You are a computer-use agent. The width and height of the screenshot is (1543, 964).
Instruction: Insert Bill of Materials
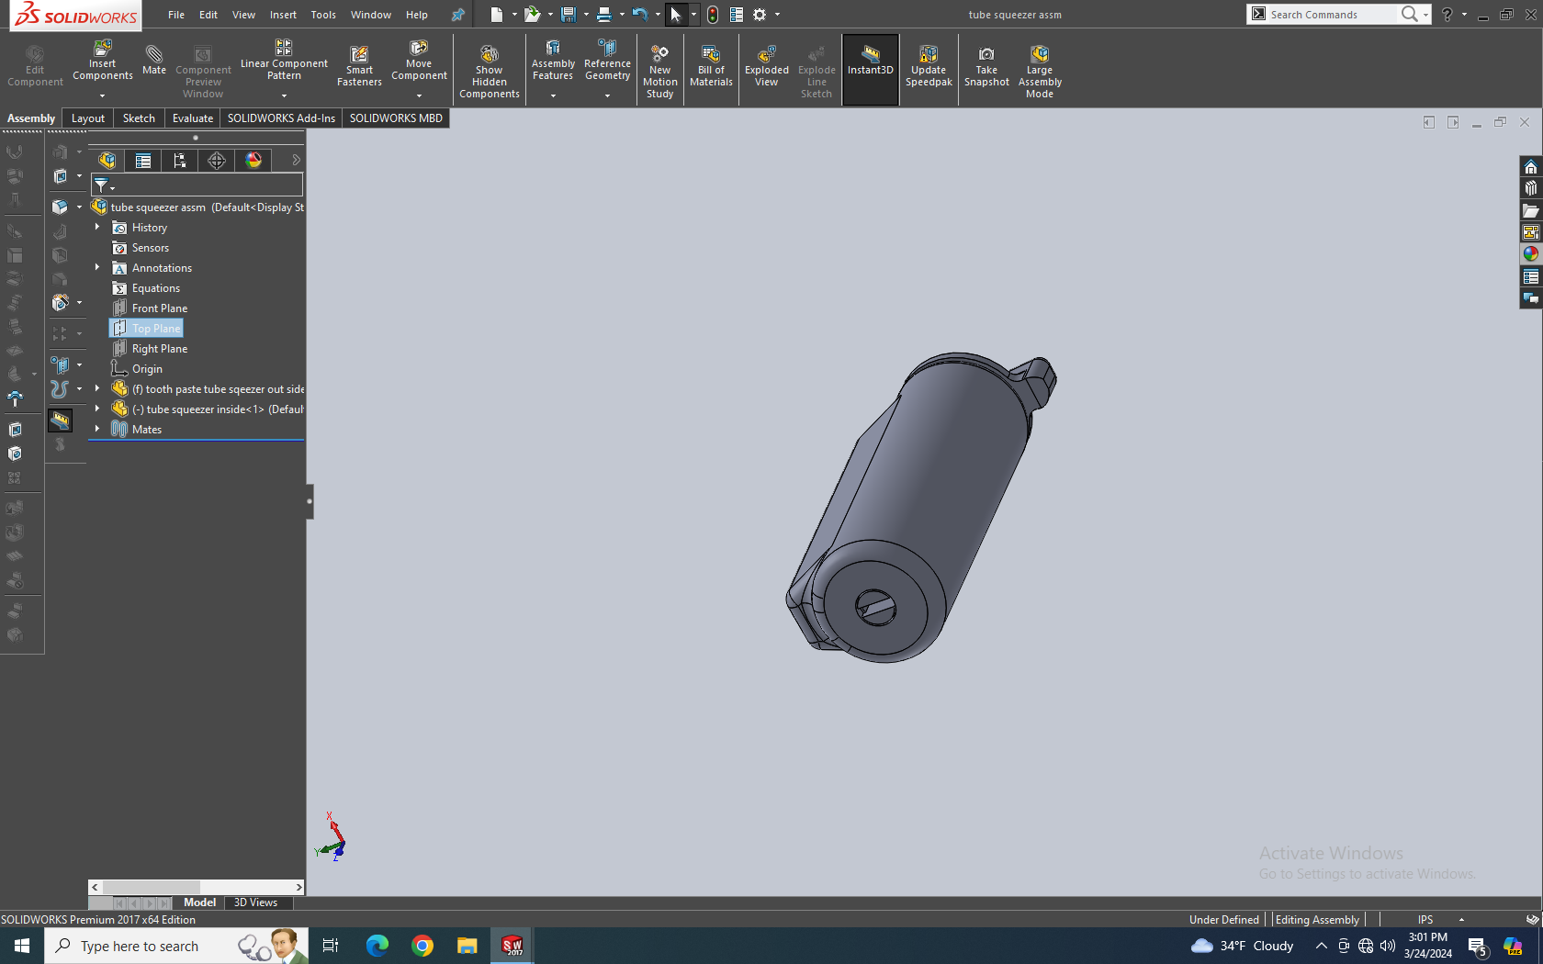click(x=711, y=66)
